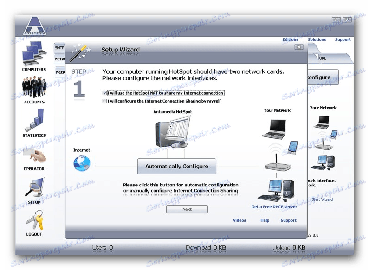Close the Setup Wizard dialog
This screenshot has width=369, height=270.
point(299,47)
